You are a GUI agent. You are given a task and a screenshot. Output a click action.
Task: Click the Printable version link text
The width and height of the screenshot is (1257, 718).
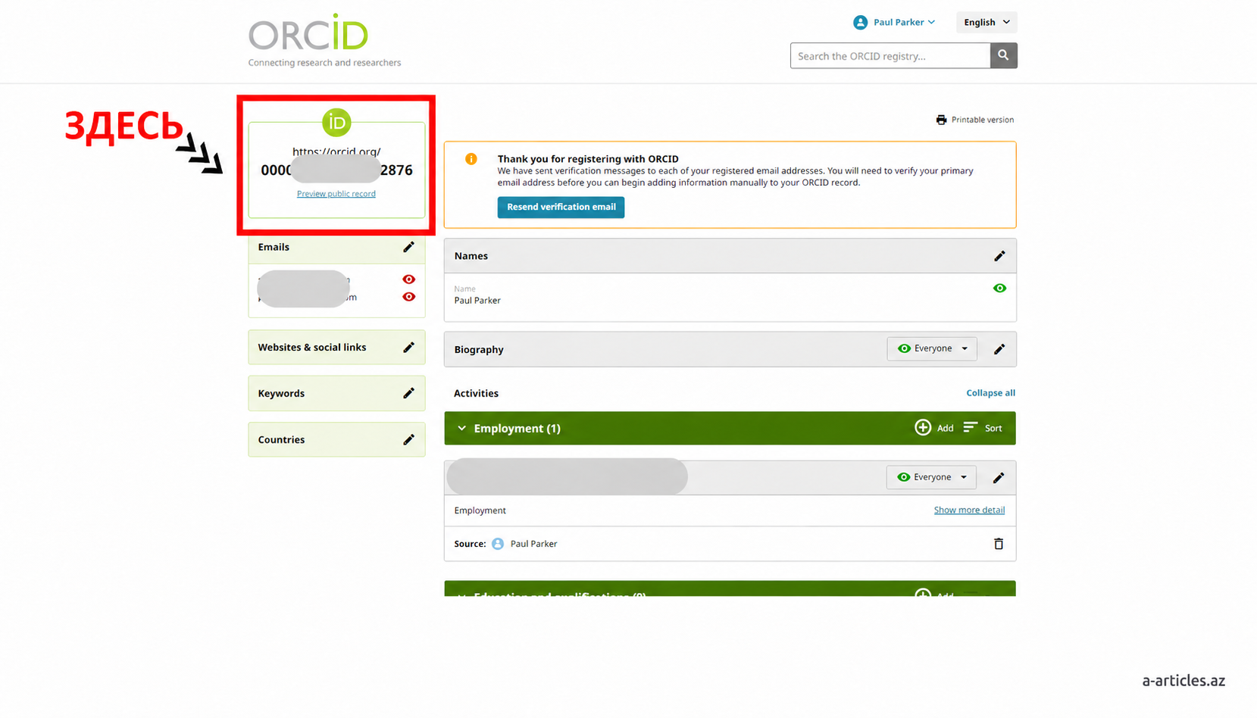[983, 120]
